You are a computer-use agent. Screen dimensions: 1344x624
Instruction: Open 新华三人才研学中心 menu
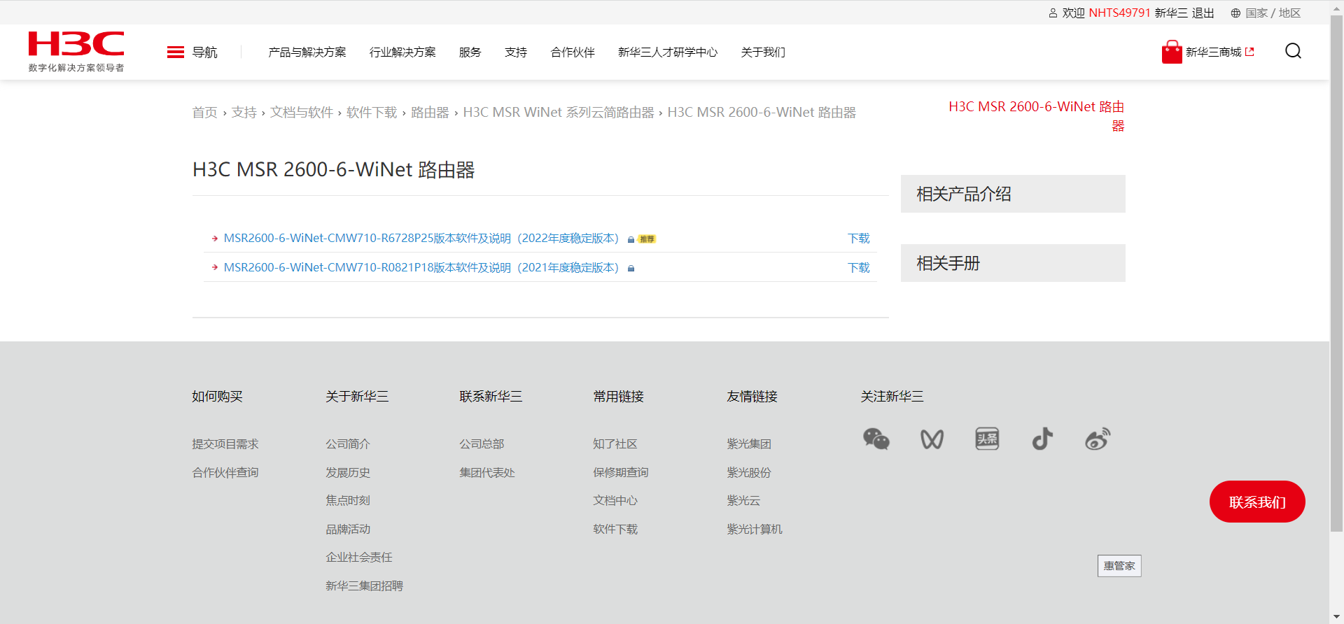tap(668, 52)
